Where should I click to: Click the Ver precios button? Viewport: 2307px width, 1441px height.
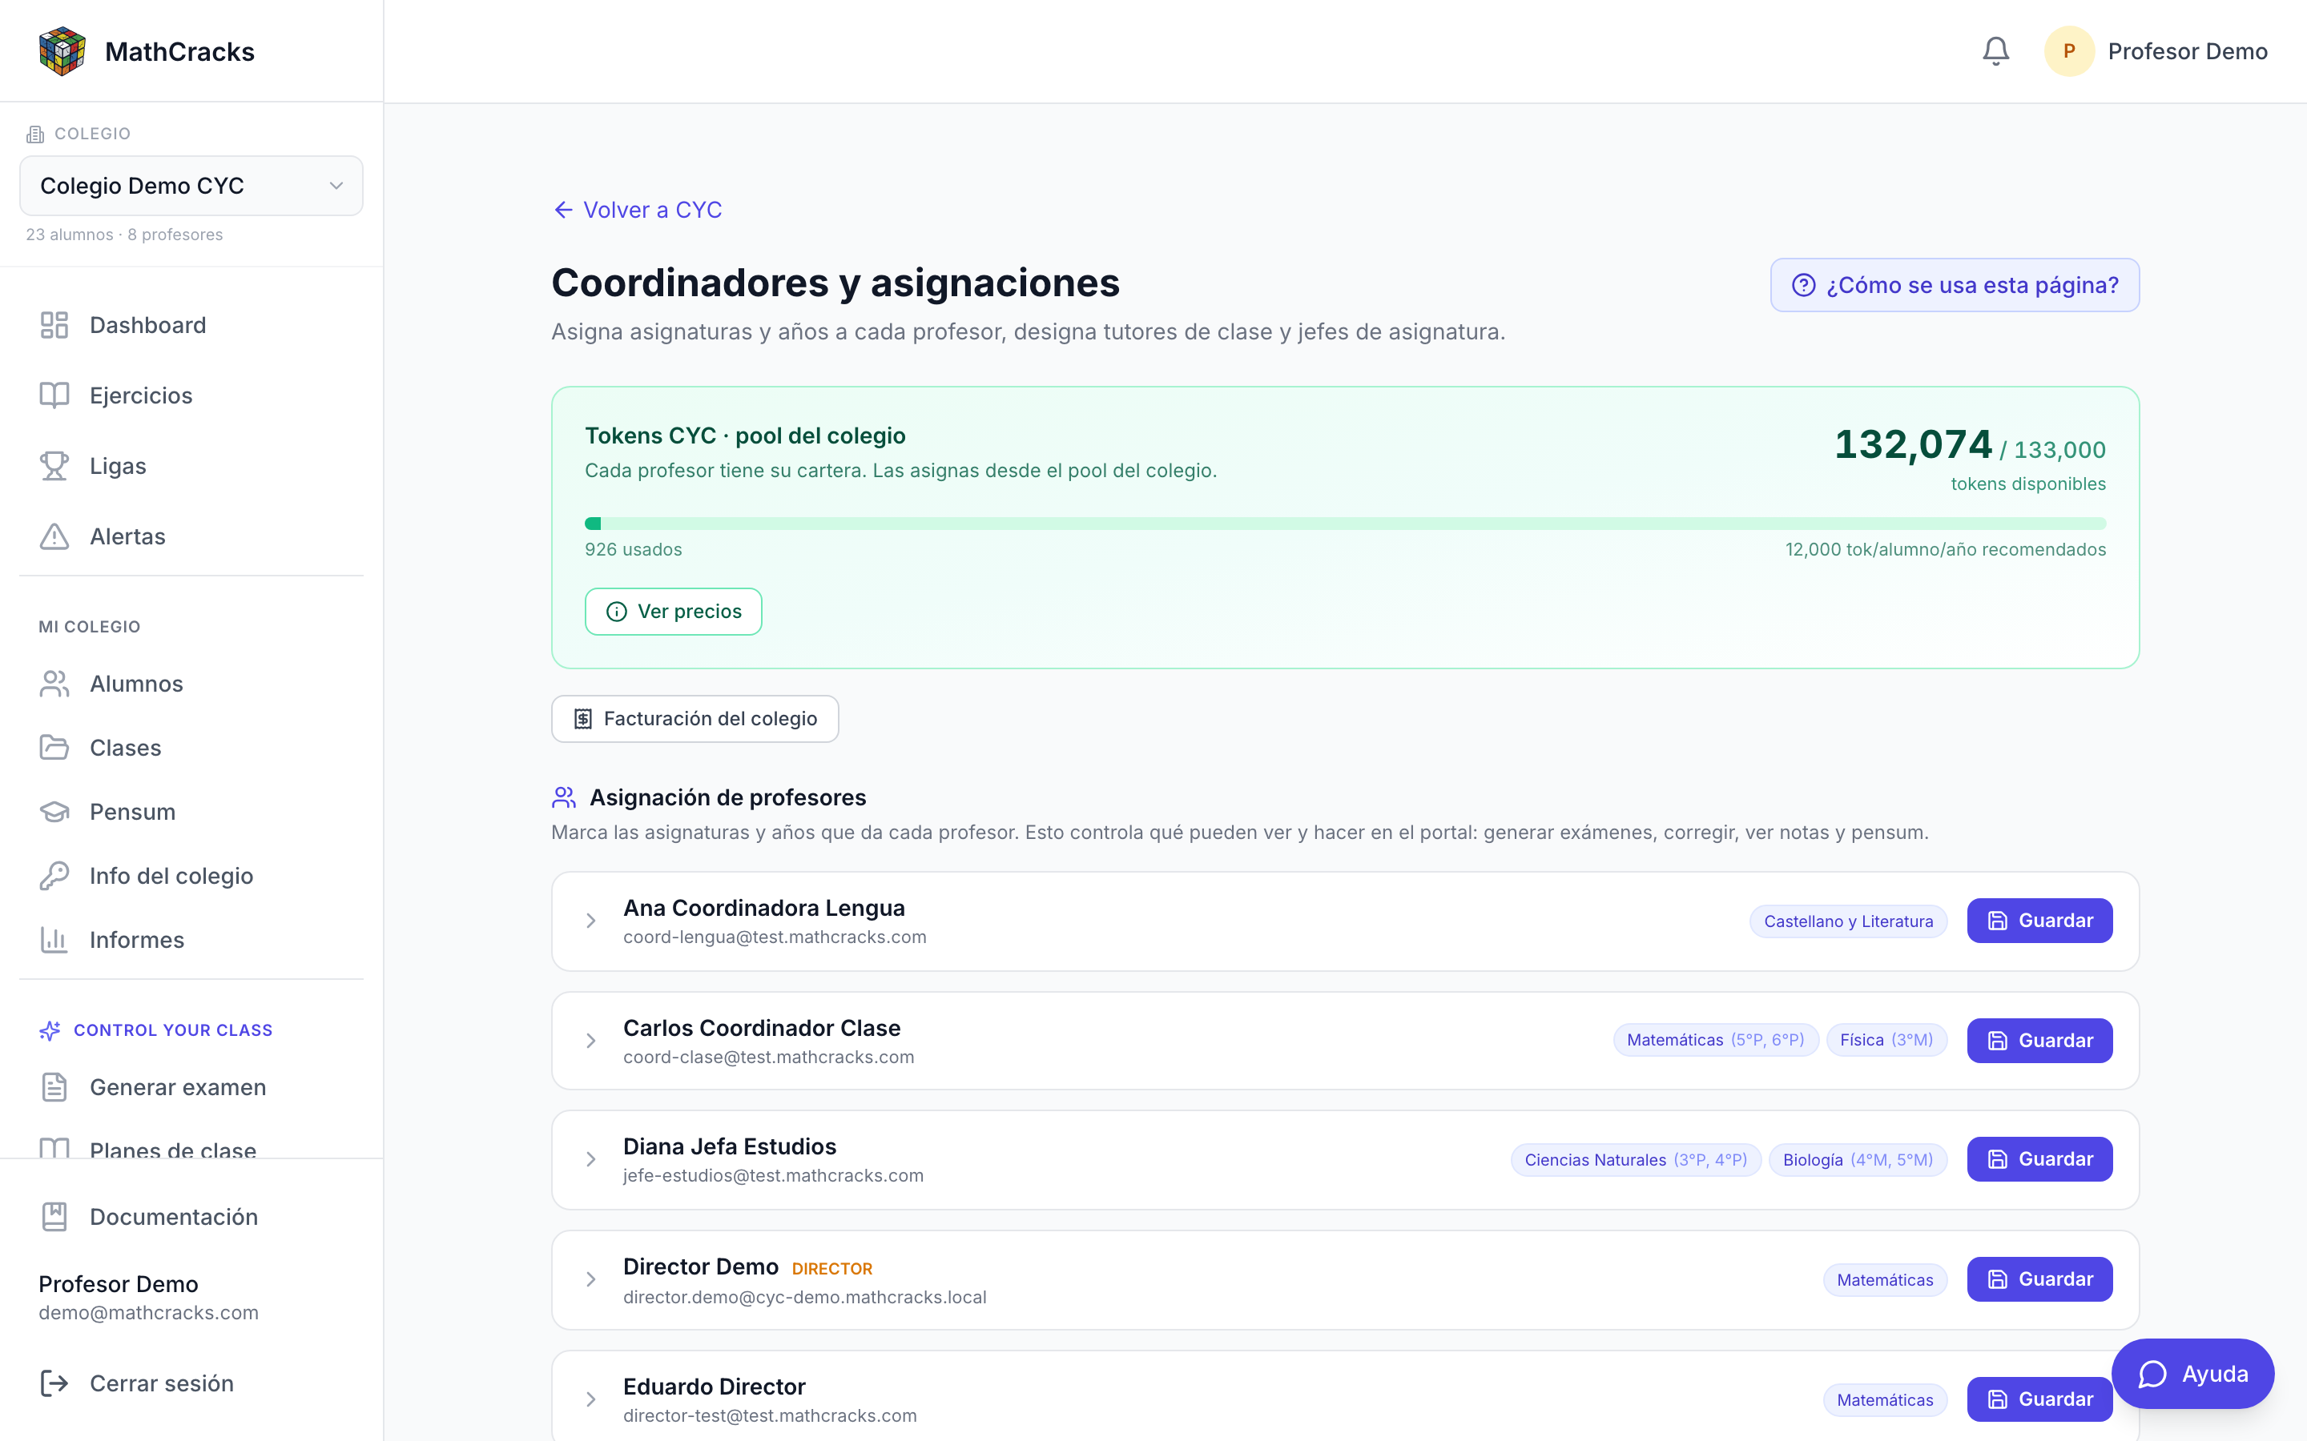point(673,612)
